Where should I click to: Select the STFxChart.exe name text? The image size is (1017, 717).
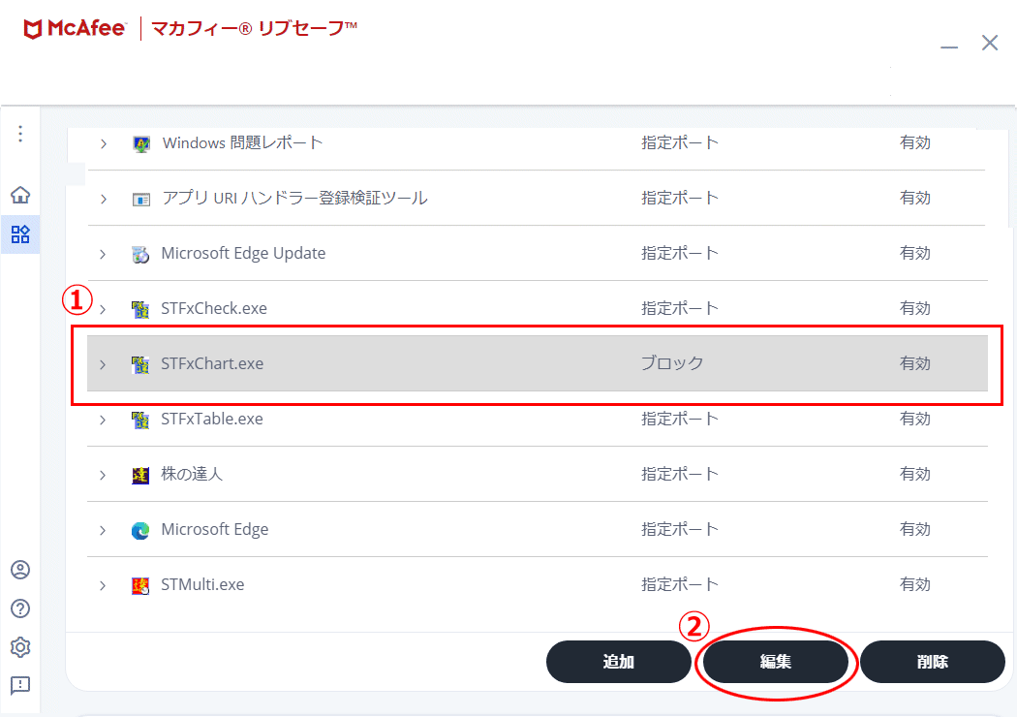tap(212, 363)
